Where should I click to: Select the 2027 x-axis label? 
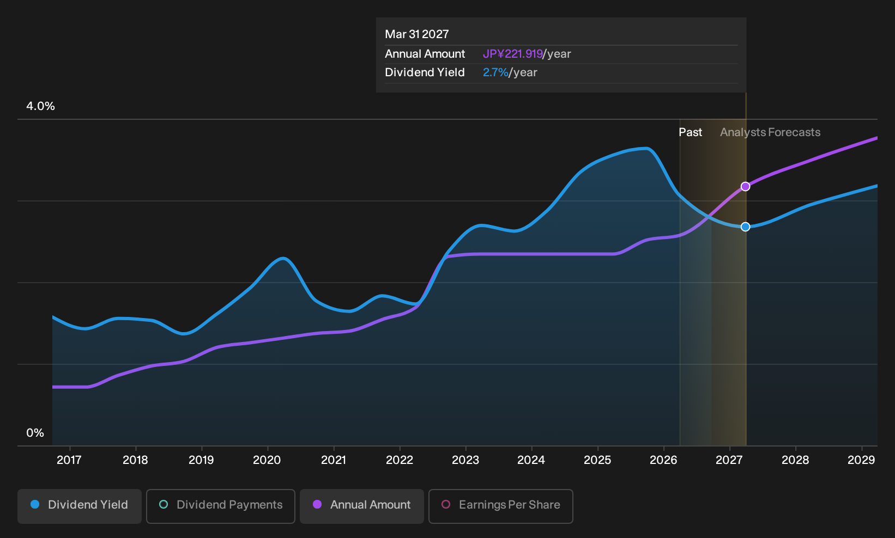[729, 460]
